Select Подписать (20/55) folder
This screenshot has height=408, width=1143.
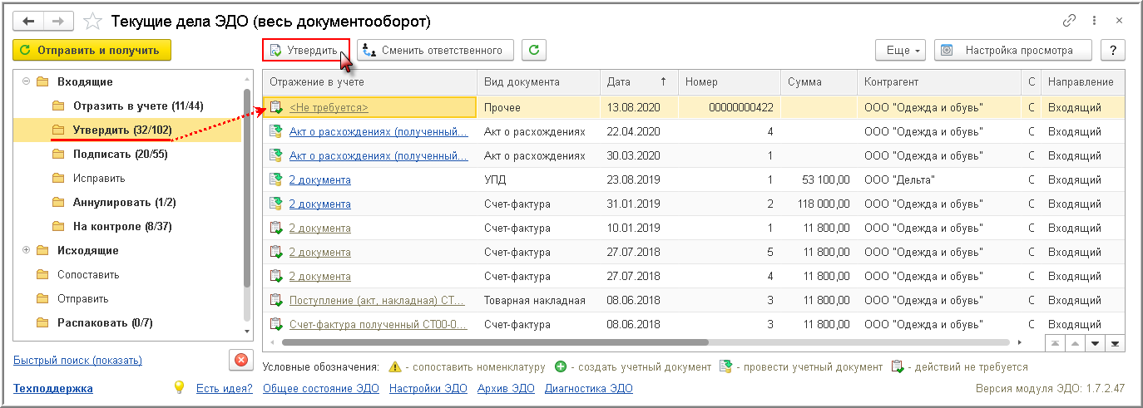click(x=111, y=154)
